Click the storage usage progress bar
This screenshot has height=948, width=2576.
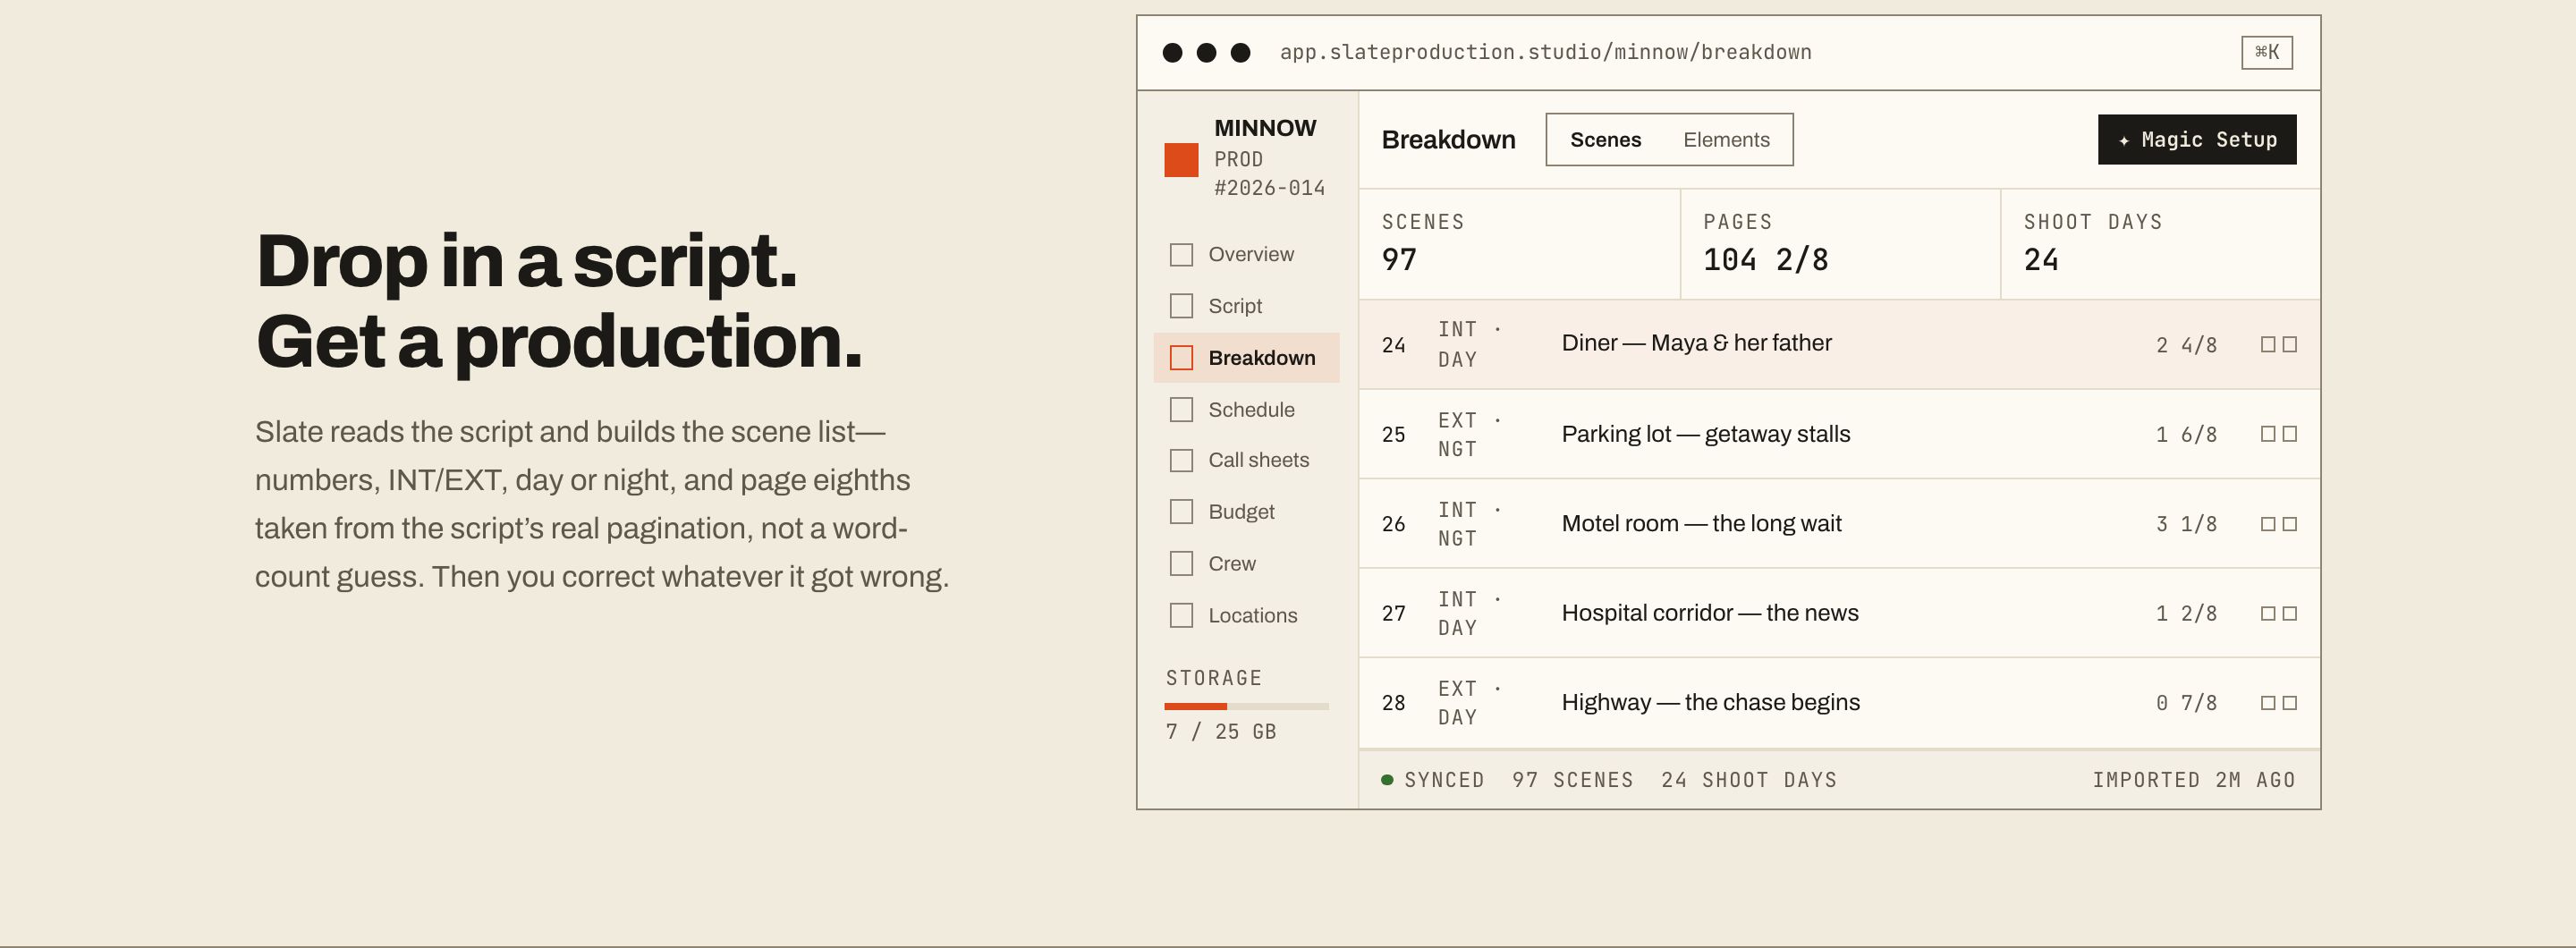tap(1246, 707)
